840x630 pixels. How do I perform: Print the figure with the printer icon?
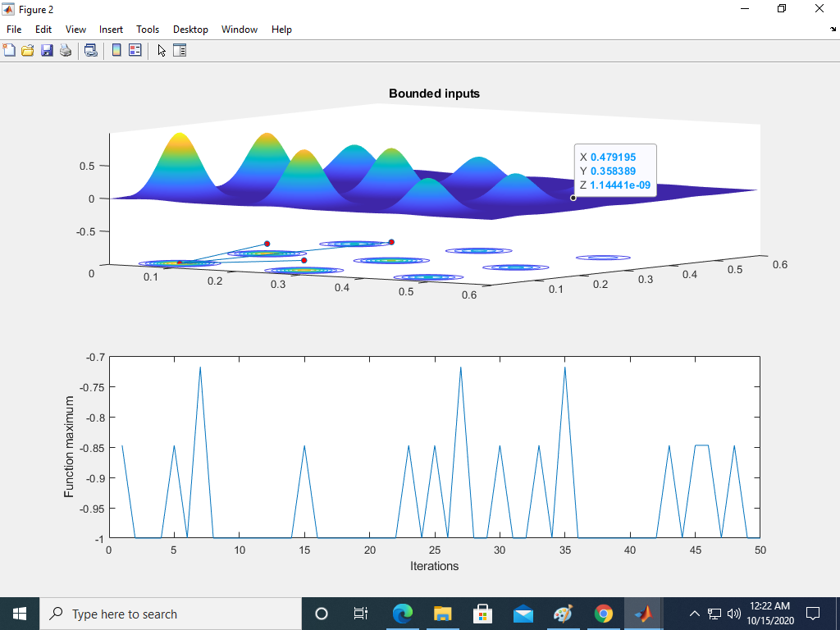(x=66, y=49)
